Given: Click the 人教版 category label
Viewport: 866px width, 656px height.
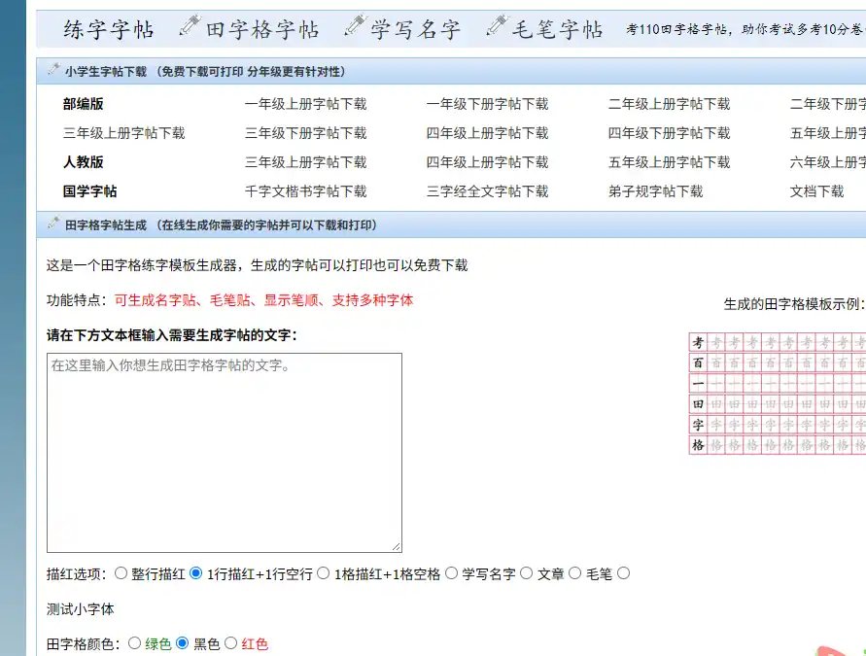Looking at the screenshot, I should click(83, 162).
